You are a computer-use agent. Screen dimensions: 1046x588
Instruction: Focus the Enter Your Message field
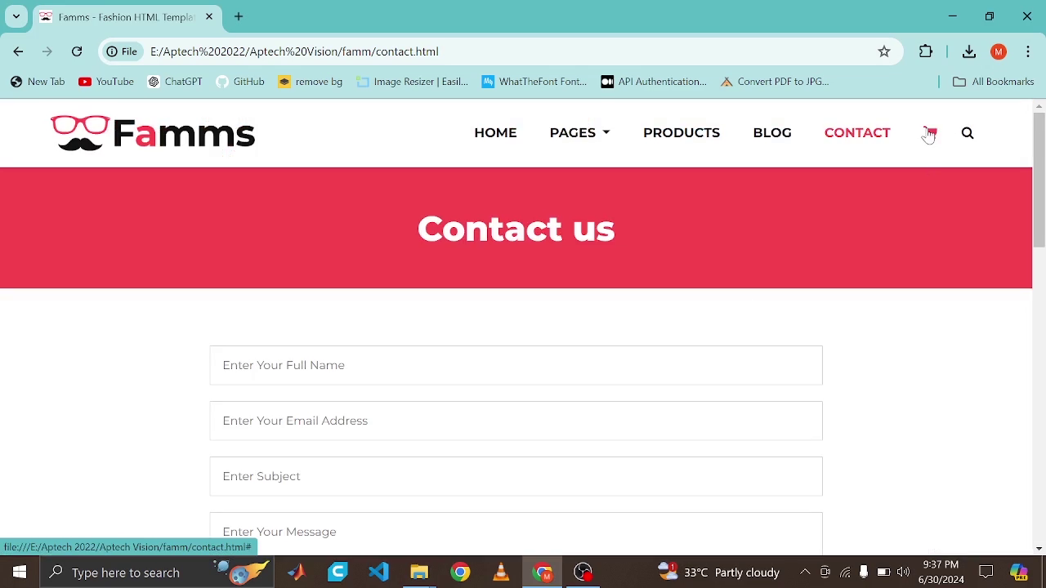pyautogui.click(x=516, y=533)
